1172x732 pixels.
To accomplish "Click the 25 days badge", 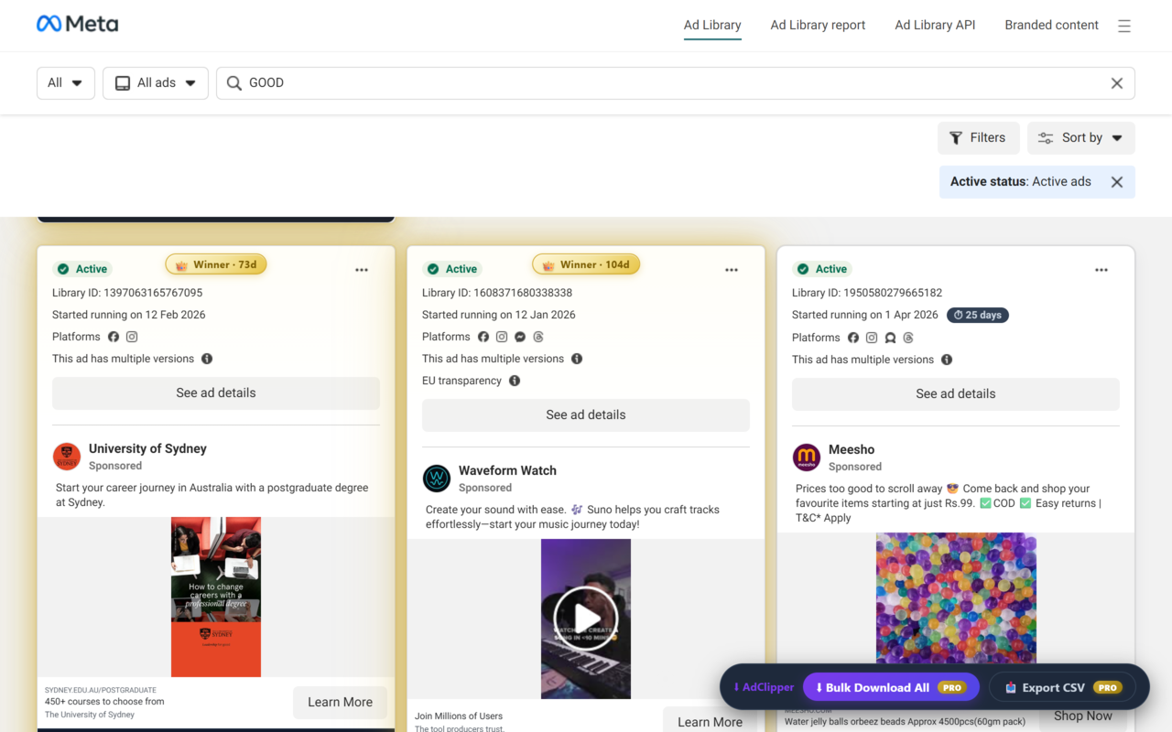I will pyautogui.click(x=977, y=315).
